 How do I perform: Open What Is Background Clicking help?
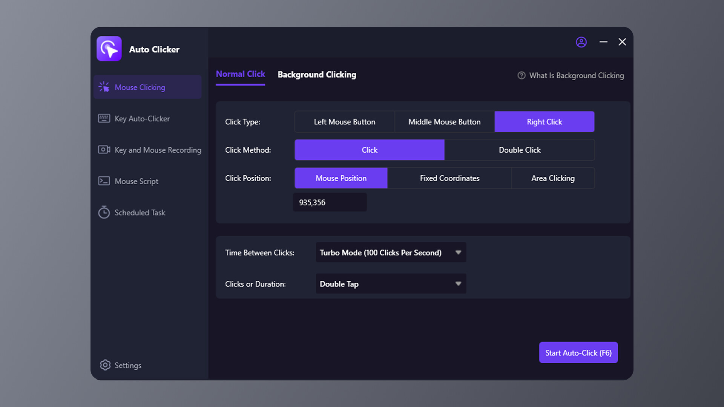[576, 75]
